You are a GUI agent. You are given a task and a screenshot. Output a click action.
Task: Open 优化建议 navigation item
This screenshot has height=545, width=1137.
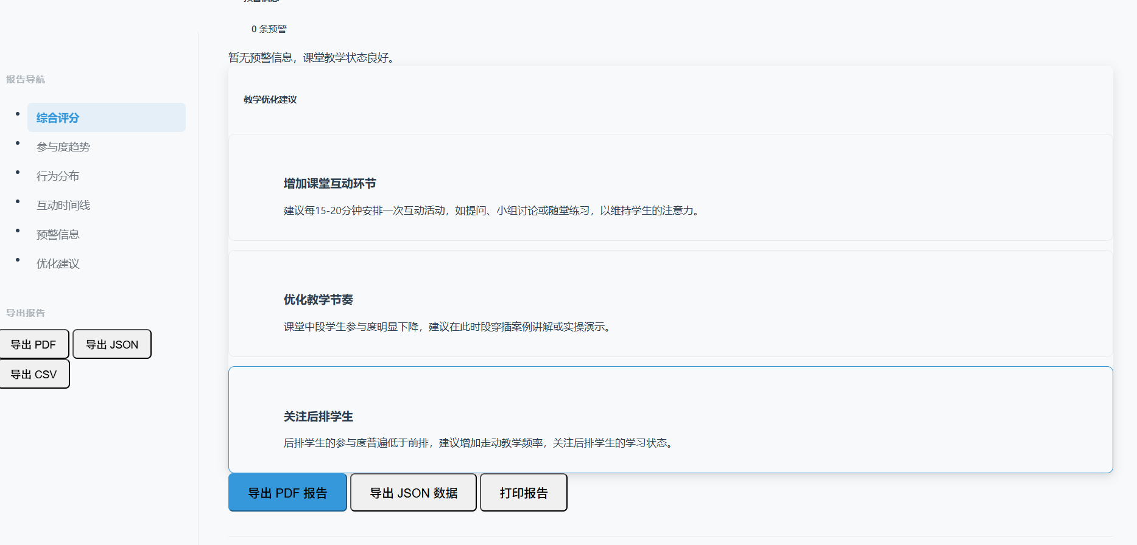[x=58, y=264]
